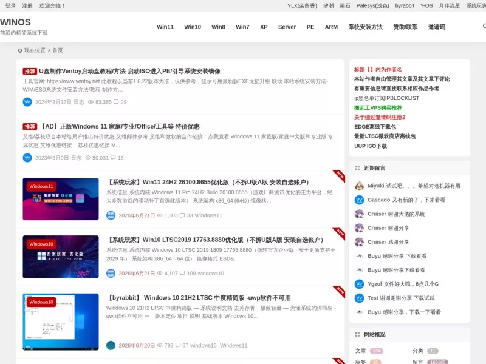Open the Win8 navigation menu
Screen dimensions: 486x364
click(218, 27)
